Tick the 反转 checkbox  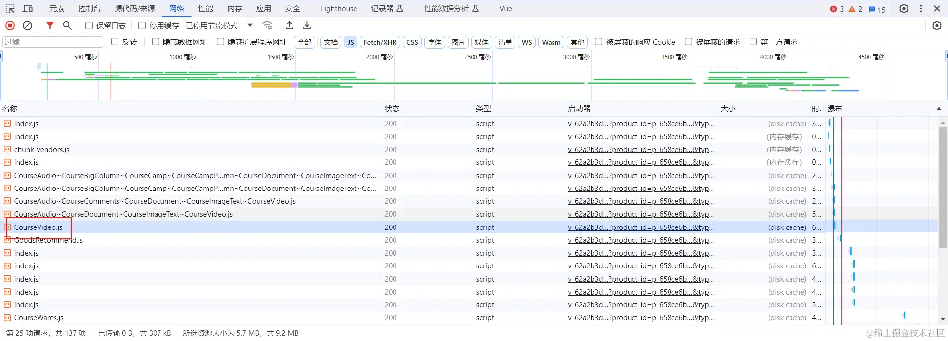click(115, 42)
